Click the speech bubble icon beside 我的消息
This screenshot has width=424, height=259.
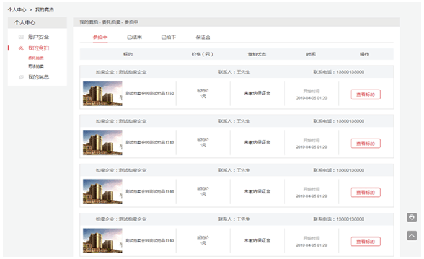[x=21, y=77]
